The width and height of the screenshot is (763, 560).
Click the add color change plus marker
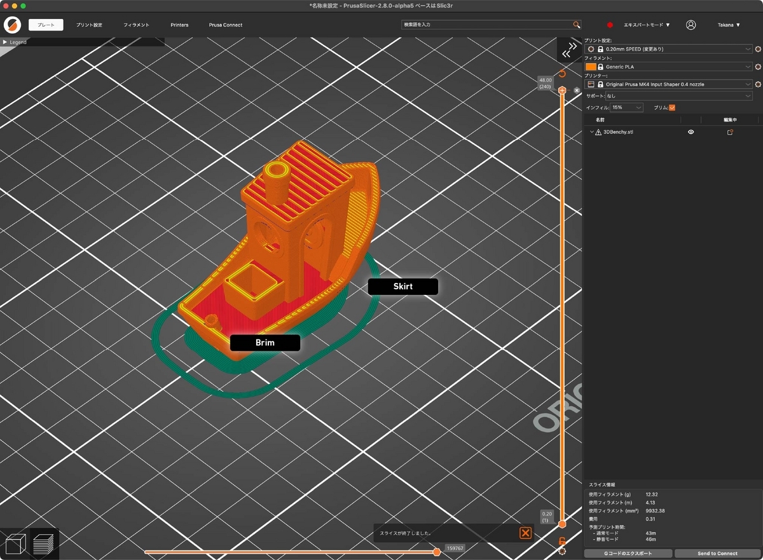click(562, 90)
